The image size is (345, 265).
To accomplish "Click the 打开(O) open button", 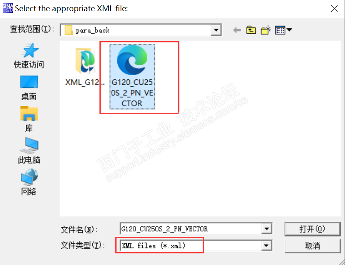I will coord(312,229).
